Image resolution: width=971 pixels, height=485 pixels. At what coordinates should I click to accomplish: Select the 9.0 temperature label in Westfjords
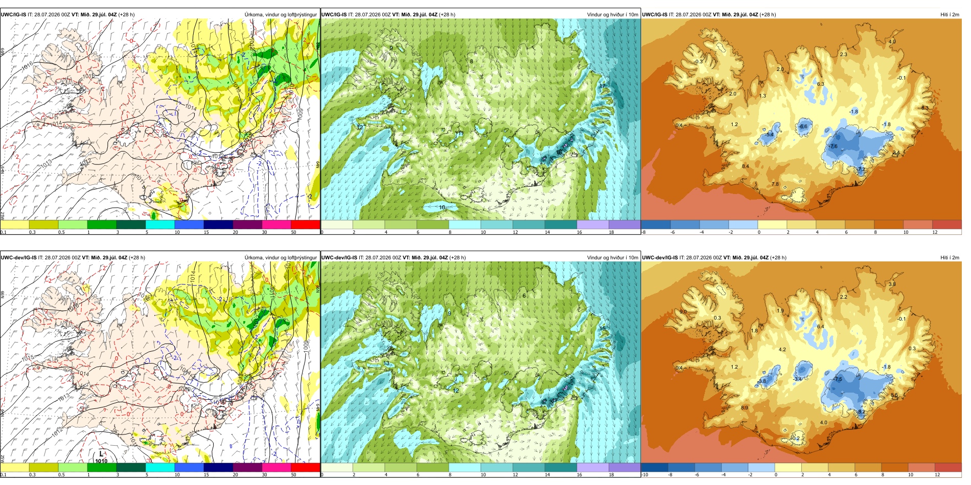coord(683,311)
